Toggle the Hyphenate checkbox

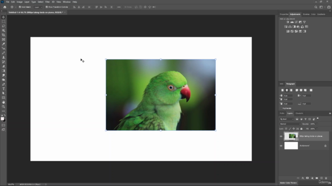coord(281,108)
